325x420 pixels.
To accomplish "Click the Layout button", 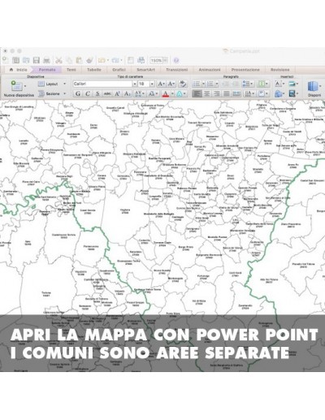I will 49,84.
